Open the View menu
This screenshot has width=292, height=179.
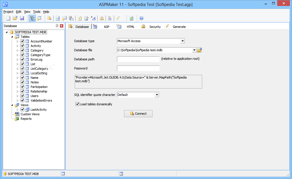click(x=27, y=12)
